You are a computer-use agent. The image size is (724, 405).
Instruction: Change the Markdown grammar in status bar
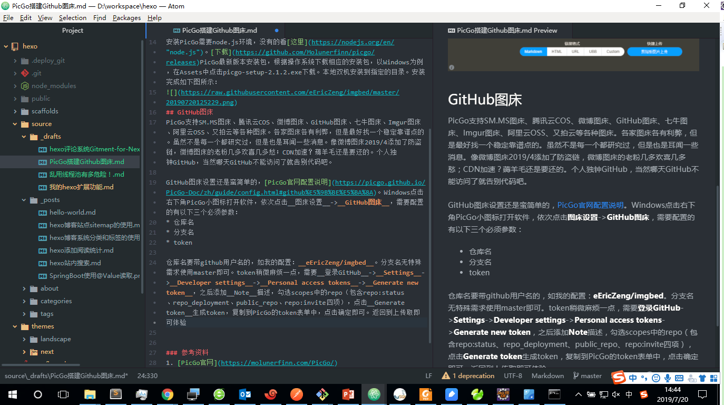coord(547,376)
